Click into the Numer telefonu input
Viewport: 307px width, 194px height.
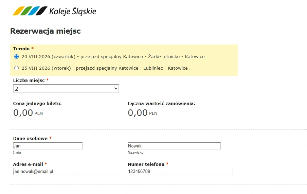(x=180, y=172)
